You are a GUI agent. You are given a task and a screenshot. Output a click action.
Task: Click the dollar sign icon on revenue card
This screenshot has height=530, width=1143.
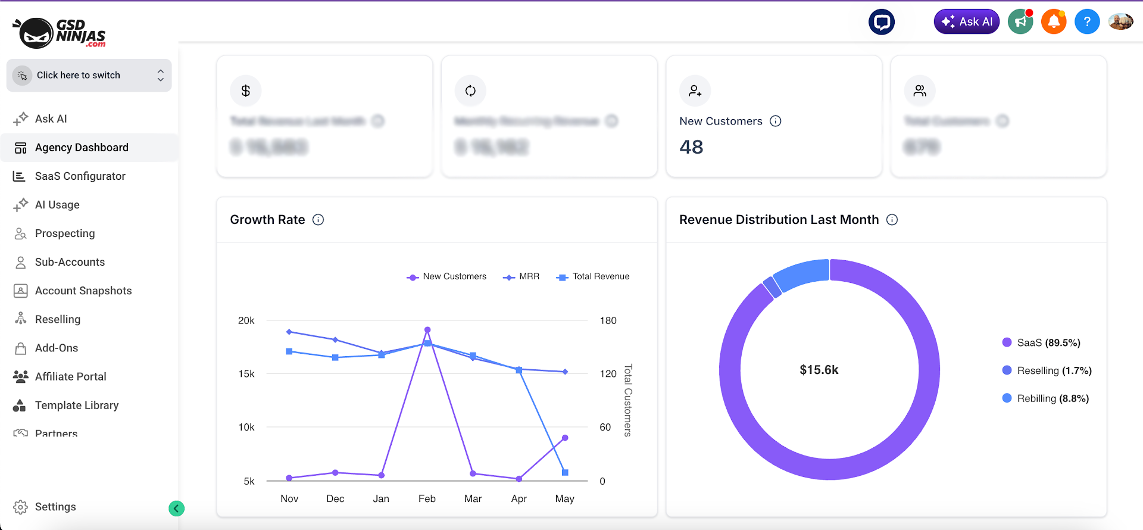[245, 91]
